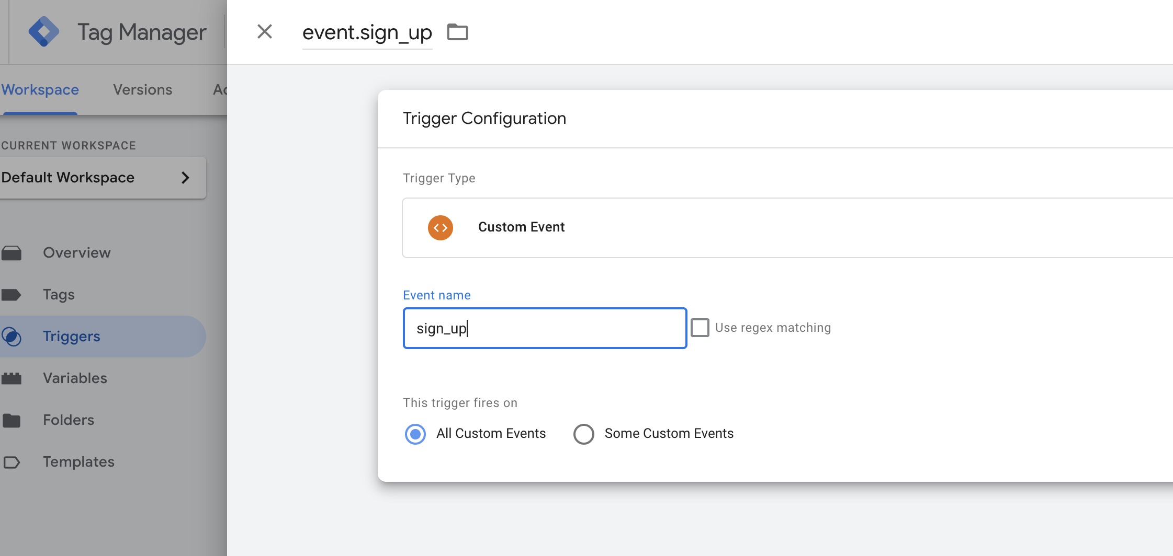The height and width of the screenshot is (556, 1173).
Task: Click the orange Custom Event icon
Action: [x=441, y=228]
